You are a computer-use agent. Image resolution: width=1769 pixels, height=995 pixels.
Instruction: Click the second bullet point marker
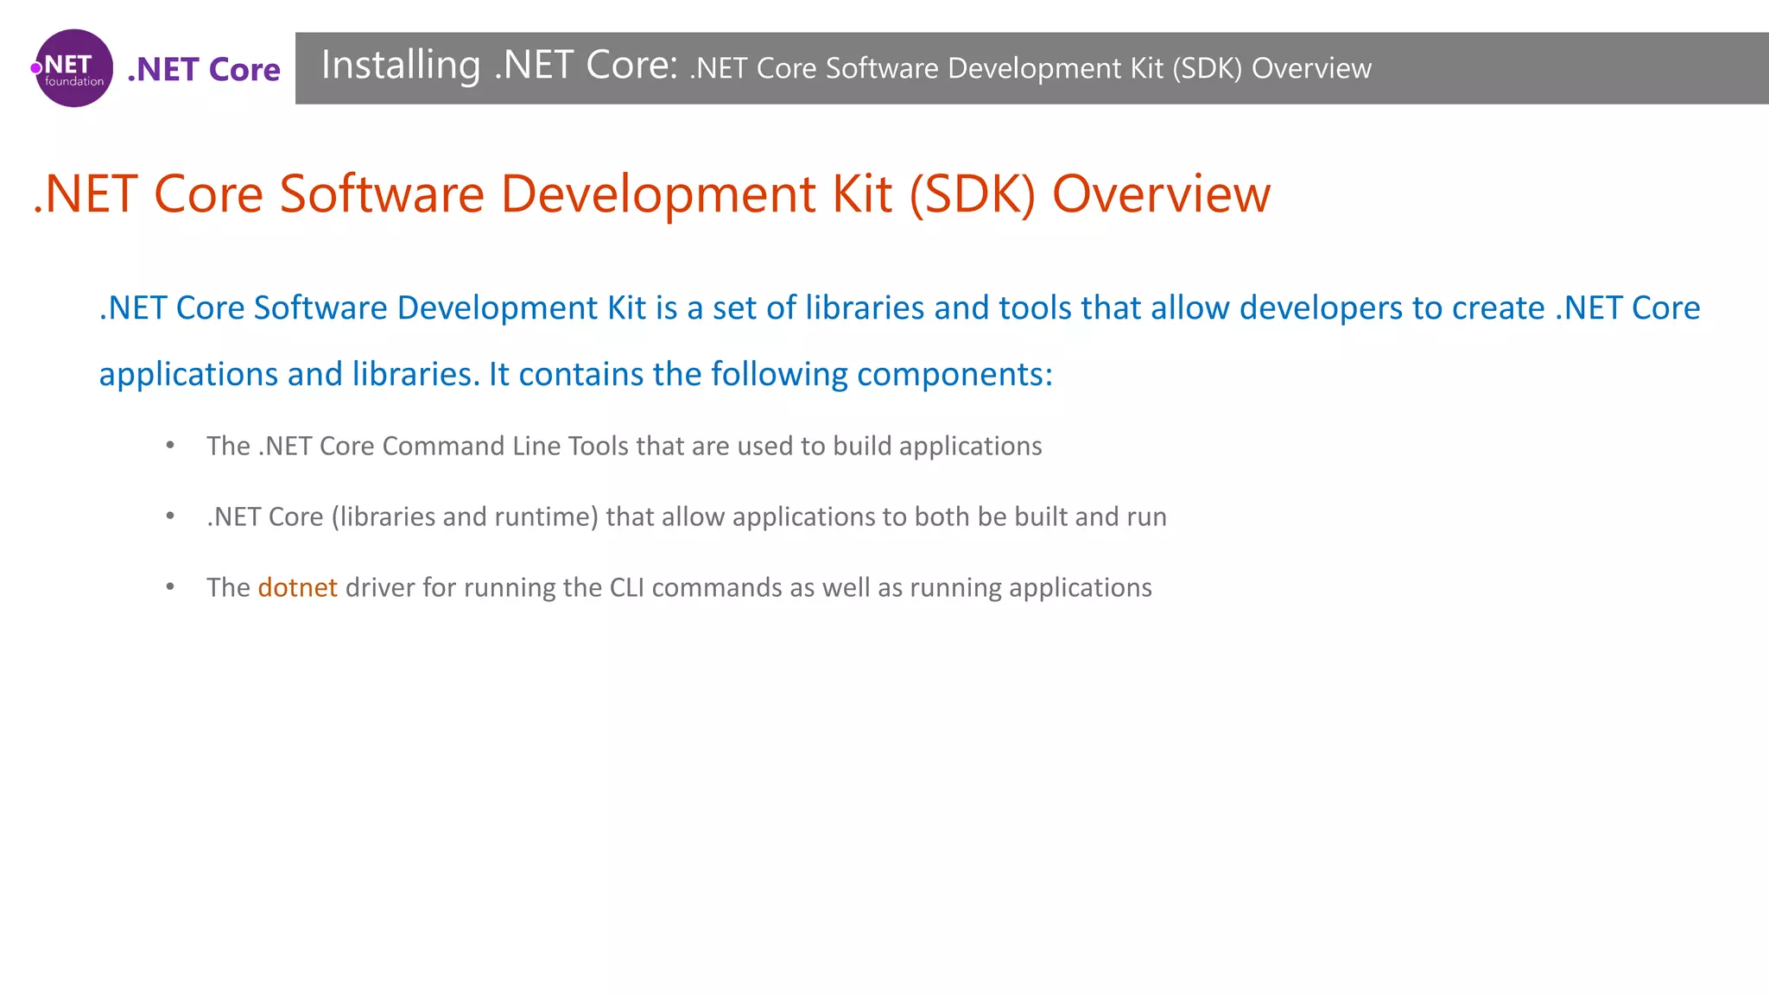(170, 517)
